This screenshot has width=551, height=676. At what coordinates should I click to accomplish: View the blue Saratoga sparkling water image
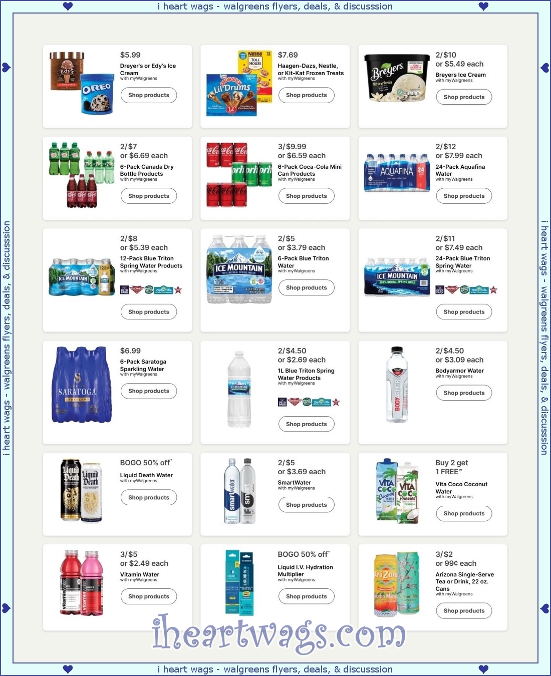pyautogui.click(x=82, y=385)
